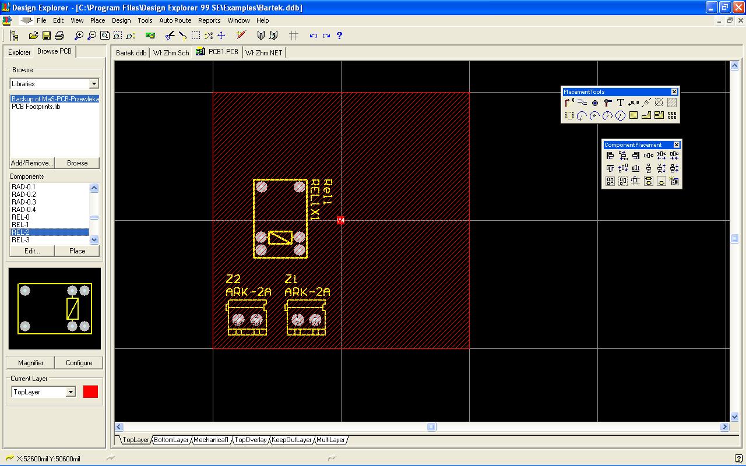Screen dimensions: 746x466
Task: Select the Place Fill rectangle tool
Action: (x=634, y=115)
